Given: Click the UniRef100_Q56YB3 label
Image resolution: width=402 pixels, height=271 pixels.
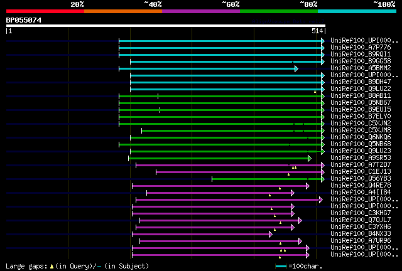Looking at the screenshot, I should 361,179.
